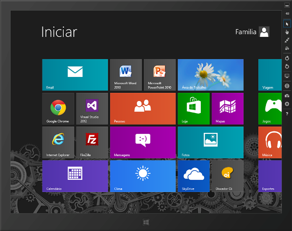Screen dimensions: 292x231
Task: Toggle simulator always-on-top pin
Action: point(287,13)
